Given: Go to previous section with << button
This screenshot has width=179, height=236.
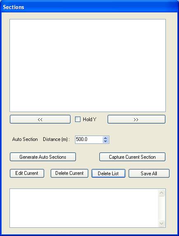Looking at the screenshot, I should [40, 119].
